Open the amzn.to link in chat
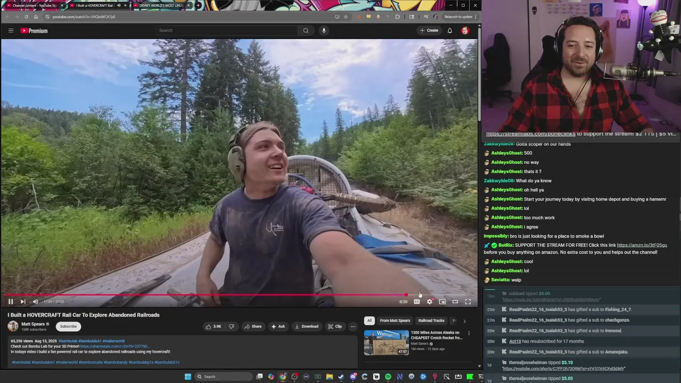 (x=642, y=245)
